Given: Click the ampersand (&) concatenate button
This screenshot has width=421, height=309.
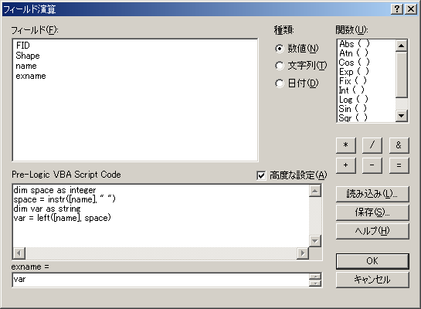Looking at the screenshot, I should (x=399, y=145).
